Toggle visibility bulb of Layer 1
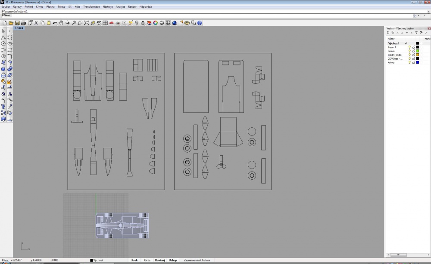Image resolution: width=431 pixels, height=264 pixels. 409,47
